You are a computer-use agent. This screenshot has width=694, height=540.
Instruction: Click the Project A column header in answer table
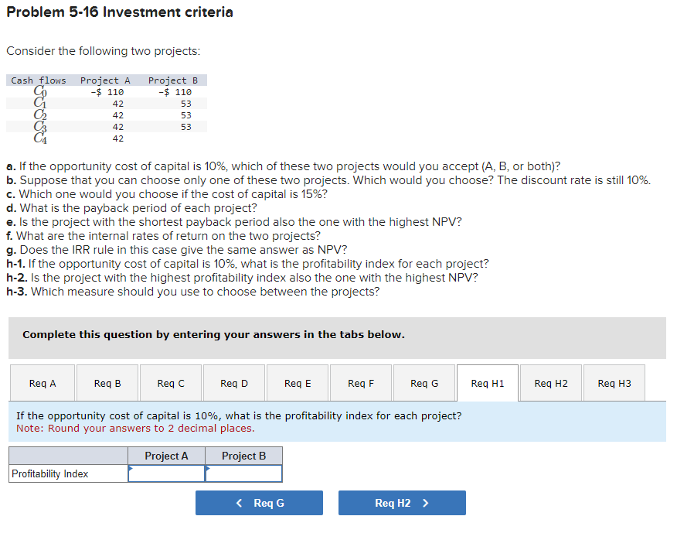tap(167, 456)
